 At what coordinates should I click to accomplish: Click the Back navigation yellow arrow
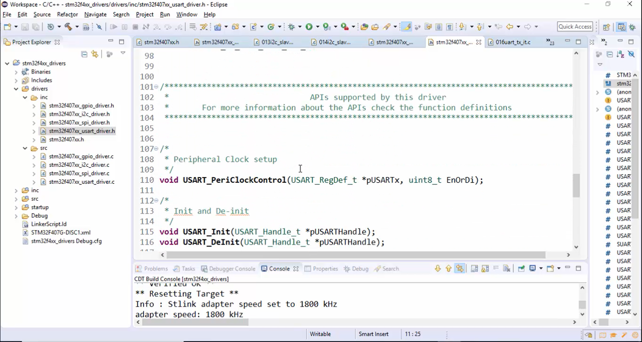[x=510, y=27]
